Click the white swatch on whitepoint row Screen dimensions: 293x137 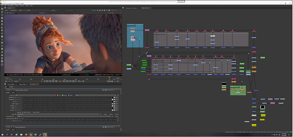(x=112, y=100)
